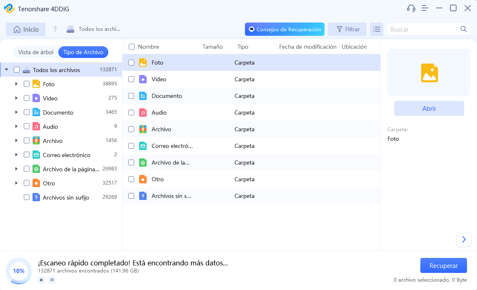Image resolution: width=477 pixels, height=290 pixels.
Task: Expand the Audio tree node
Action: pyautogui.click(x=16, y=126)
